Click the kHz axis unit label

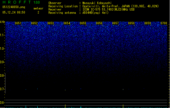point(2,22)
